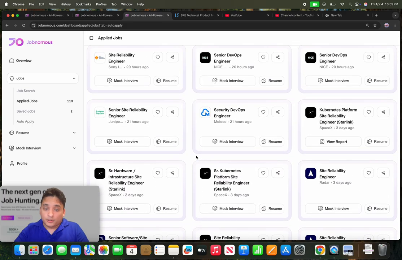Open Auto Apply in the sidebar
402x260 pixels.
point(25,121)
